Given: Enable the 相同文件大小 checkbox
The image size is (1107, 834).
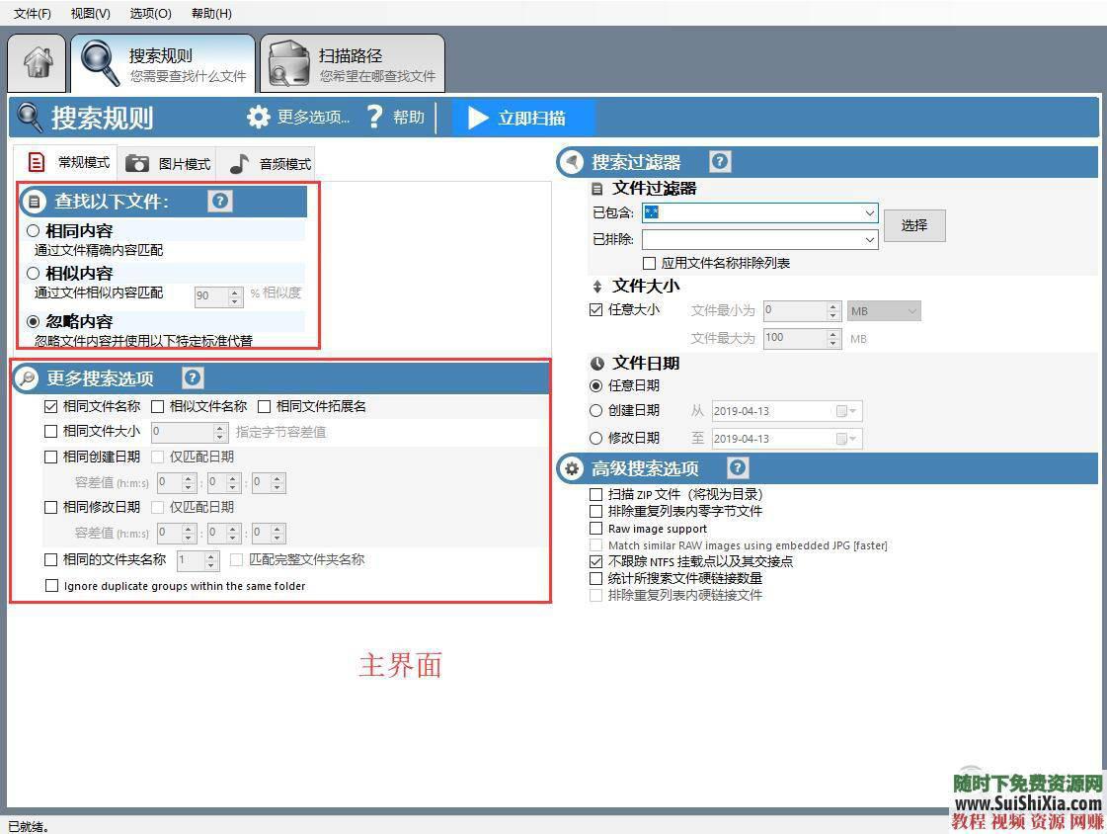Looking at the screenshot, I should point(50,432).
